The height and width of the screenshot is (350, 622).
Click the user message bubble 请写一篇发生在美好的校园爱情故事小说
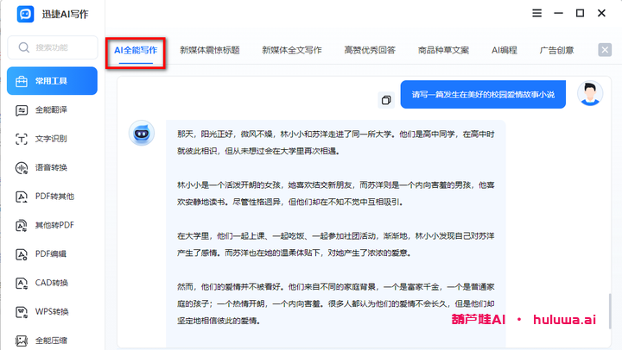click(483, 95)
